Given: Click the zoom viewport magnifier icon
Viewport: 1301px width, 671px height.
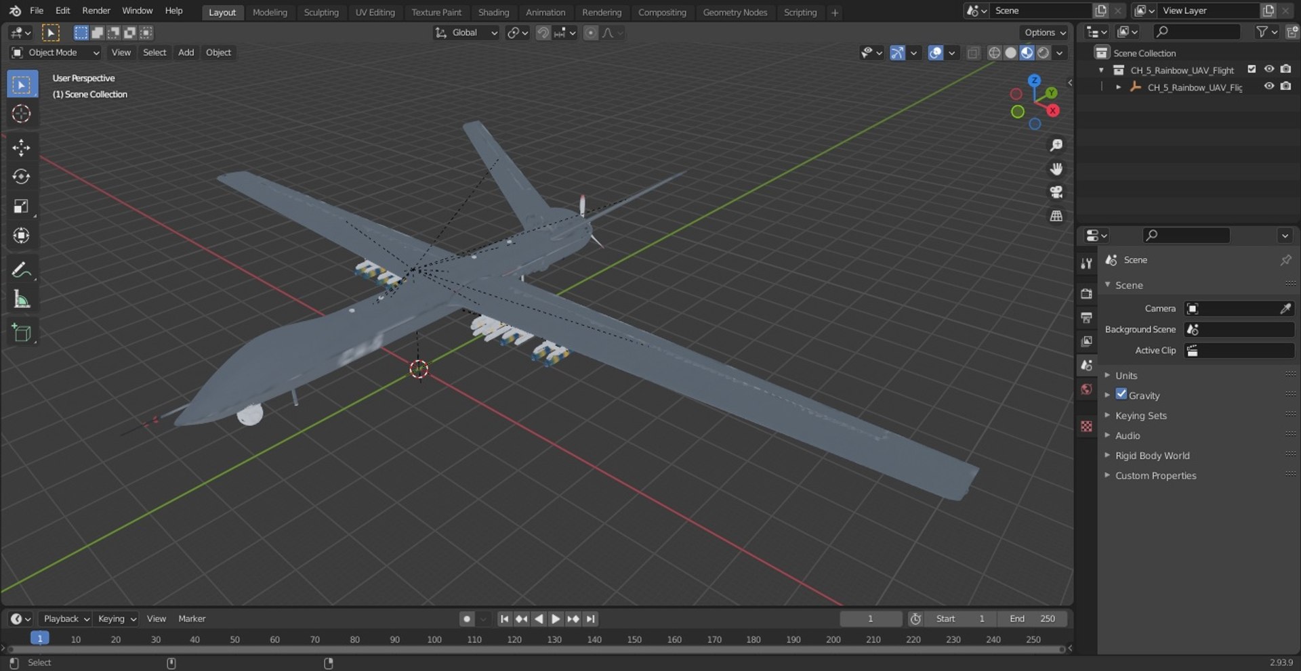Looking at the screenshot, I should tap(1056, 145).
